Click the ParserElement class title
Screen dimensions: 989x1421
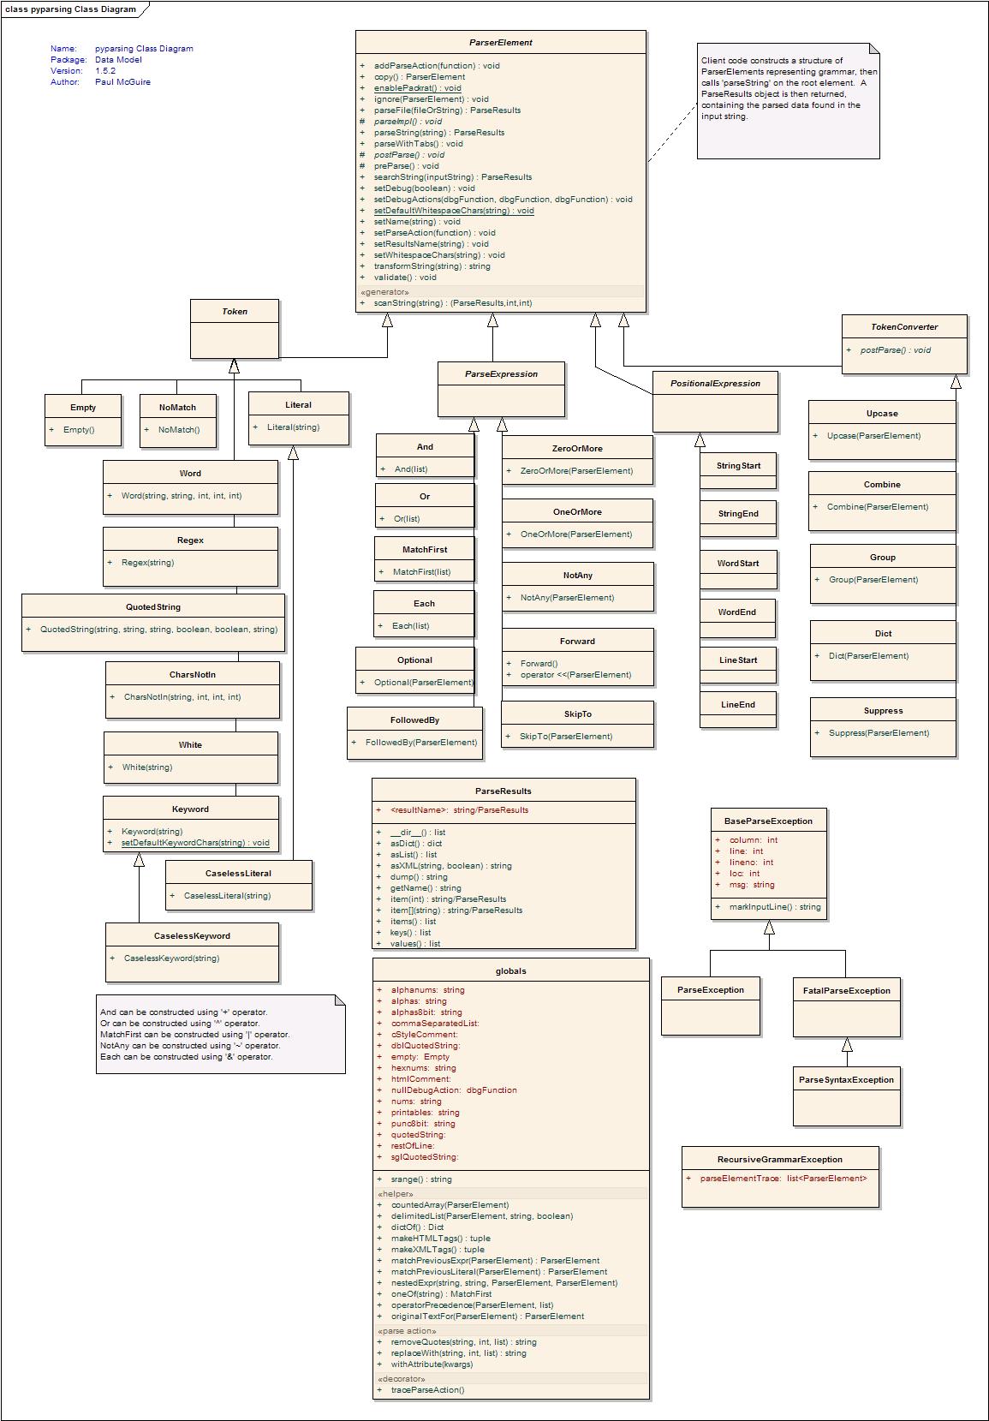coord(501,42)
